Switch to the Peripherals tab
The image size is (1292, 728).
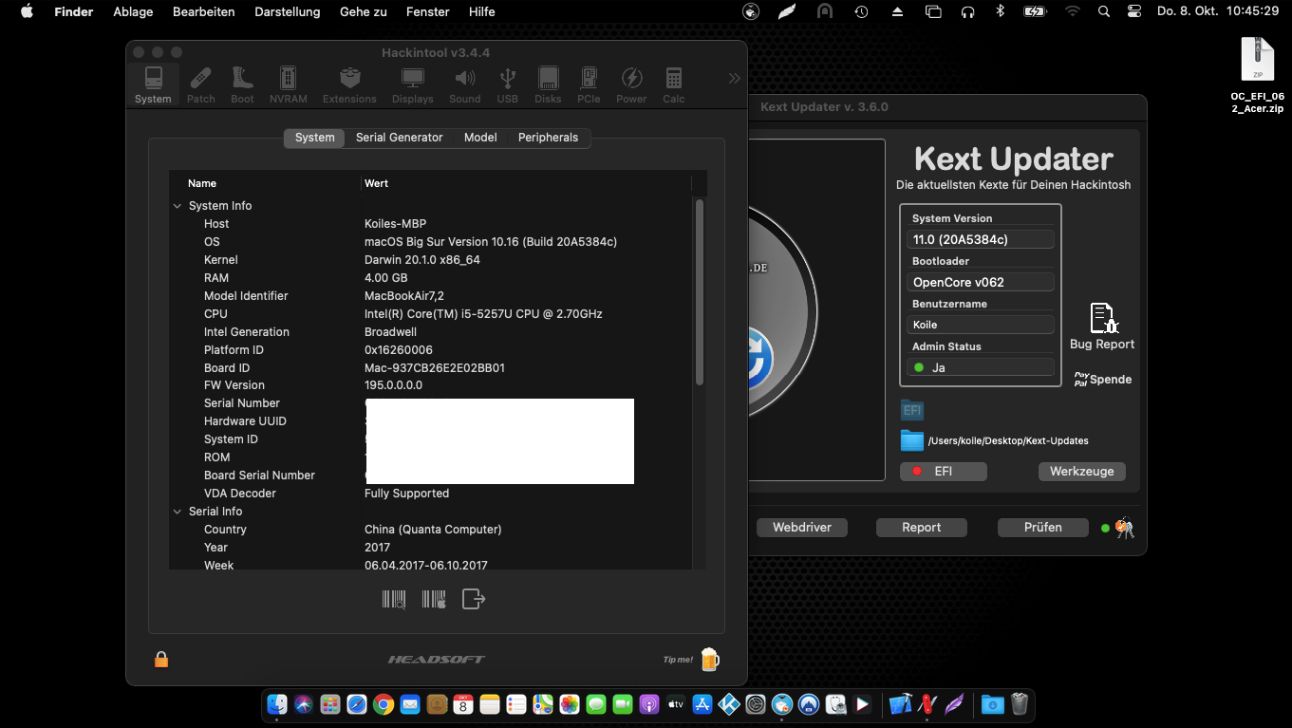pyautogui.click(x=548, y=138)
